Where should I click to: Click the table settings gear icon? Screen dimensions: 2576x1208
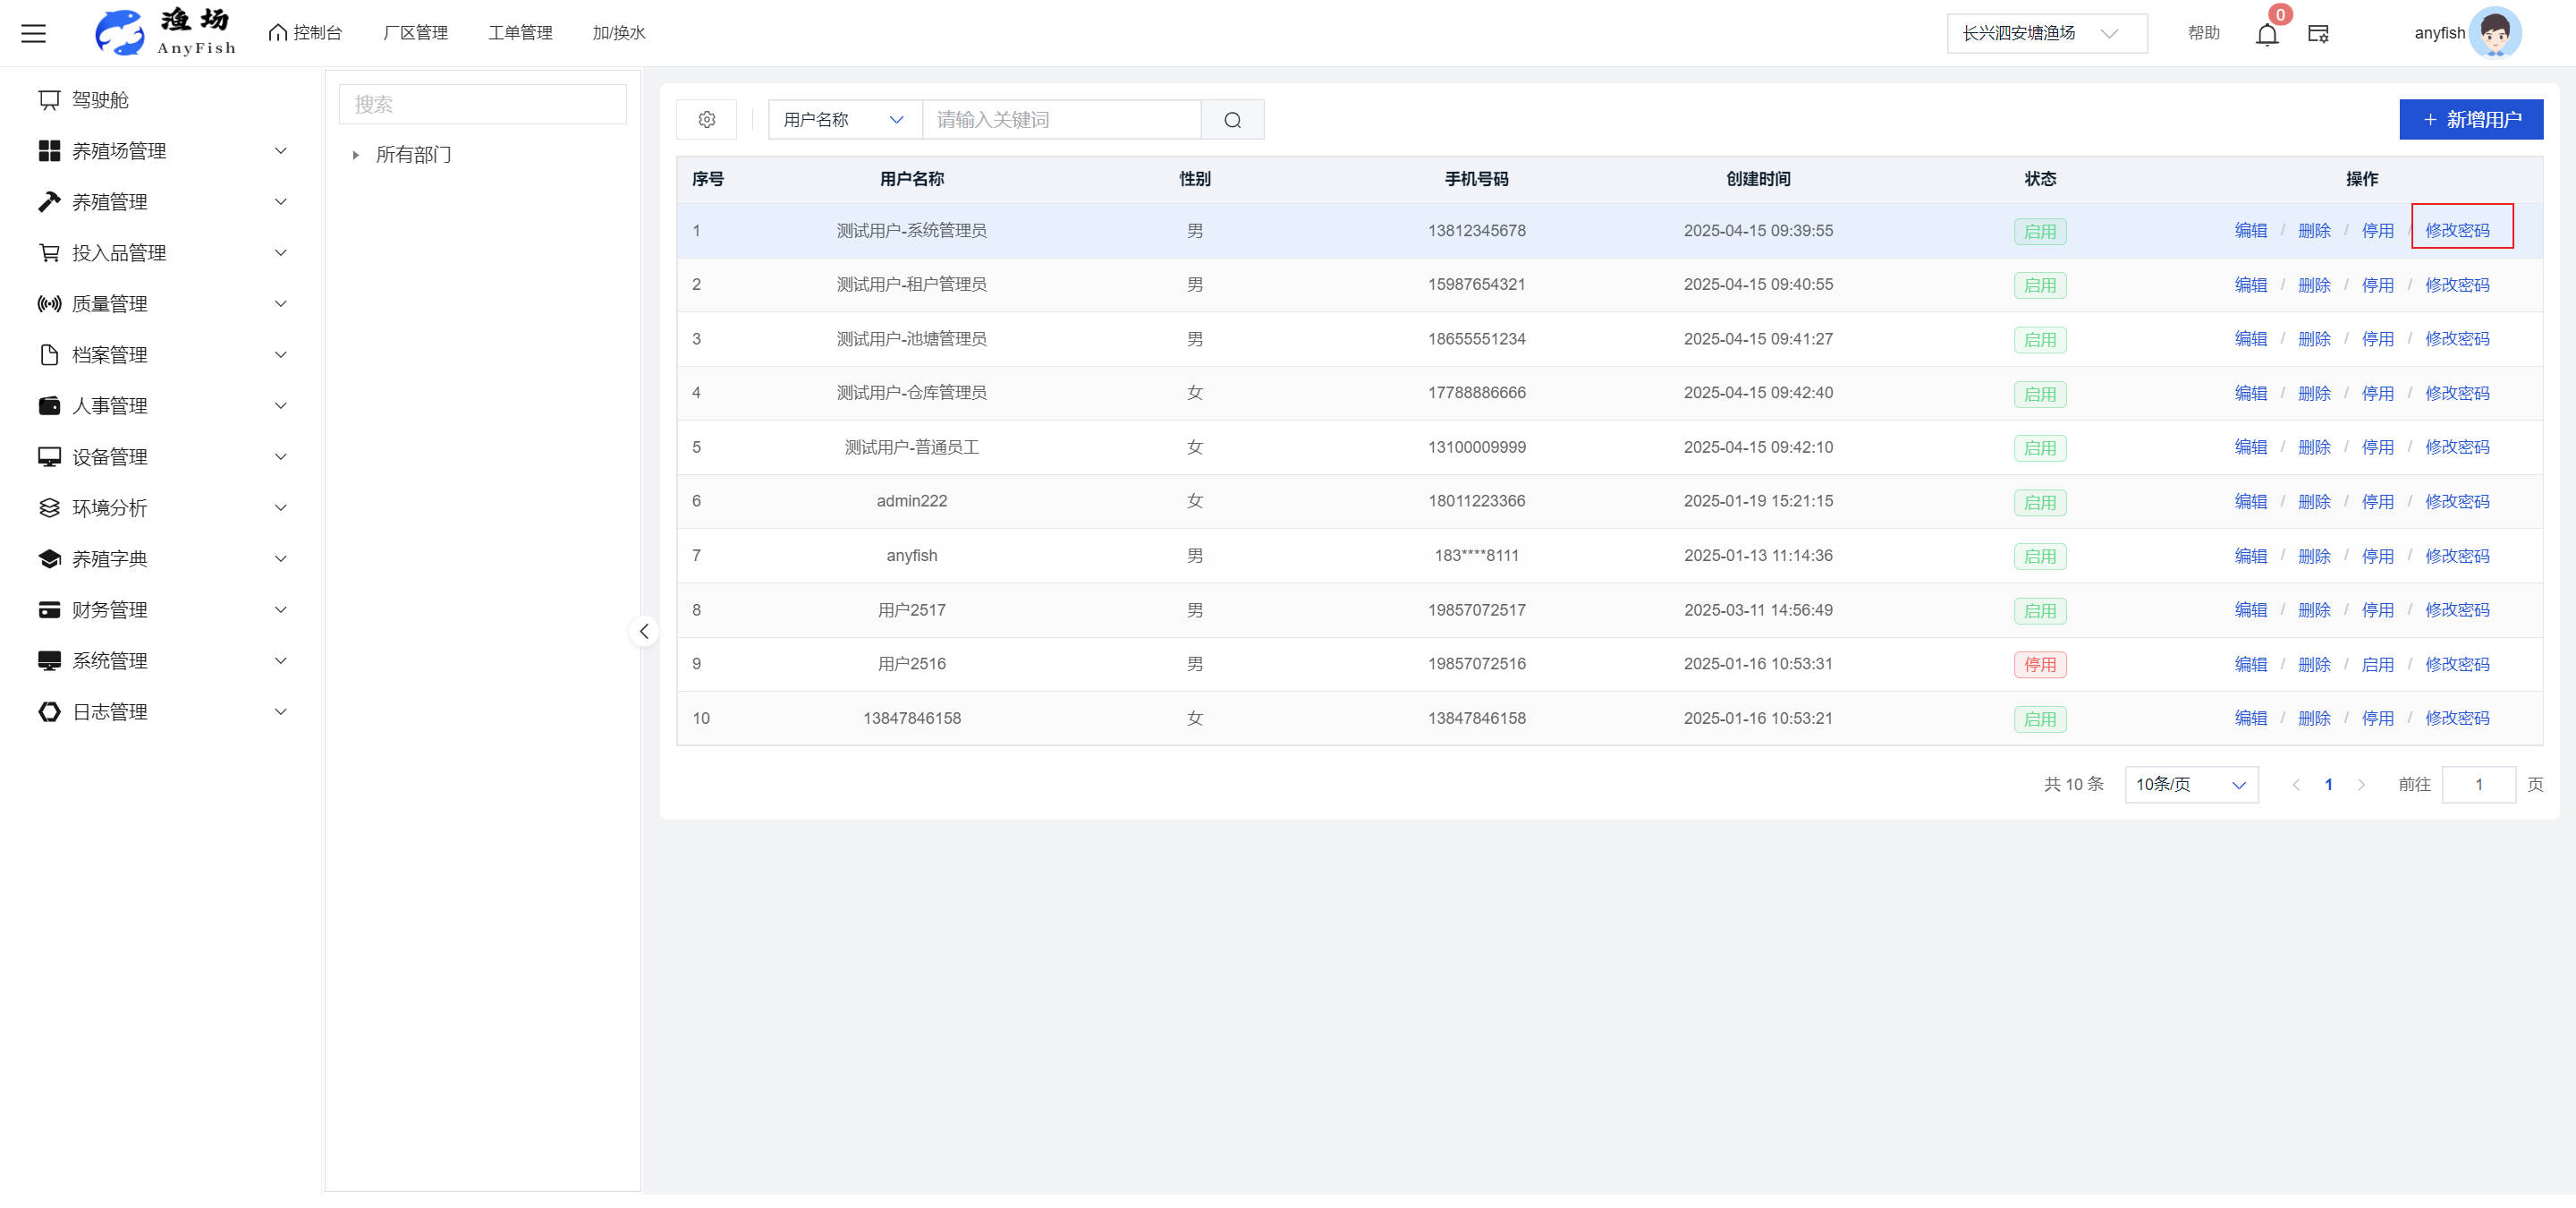706,120
